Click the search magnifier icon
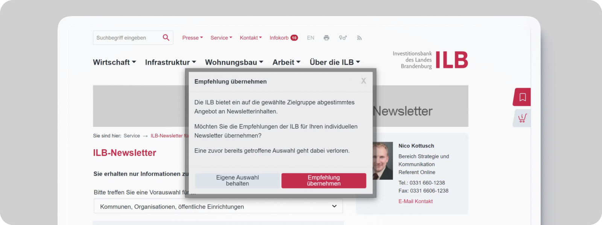 [x=166, y=37]
